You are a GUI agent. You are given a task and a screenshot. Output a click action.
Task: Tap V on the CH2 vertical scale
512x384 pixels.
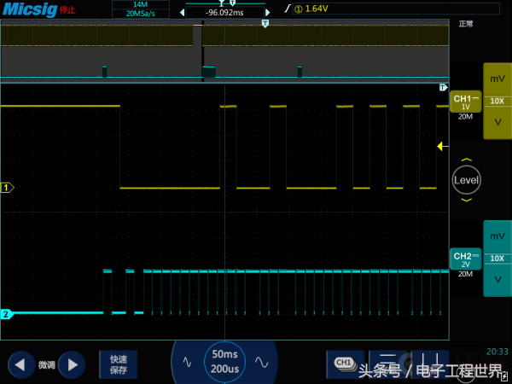(497, 280)
